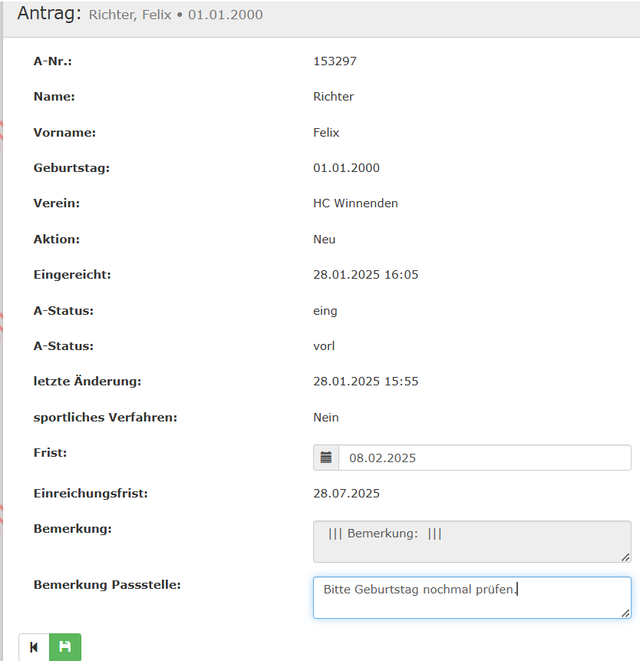
Task: Click the sportliches Verfahren value Nein
Action: tap(325, 418)
